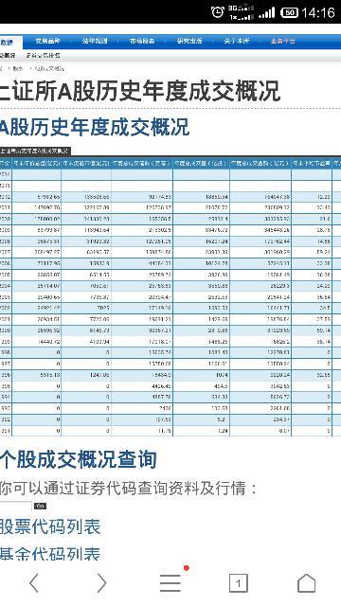Viewport: 341px width, 606px height.
Task: Select the 研究出版 navigation item
Action: coord(189,41)
